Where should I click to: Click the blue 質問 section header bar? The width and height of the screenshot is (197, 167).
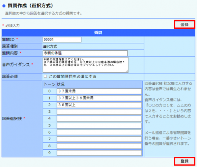[x=98, y=33]
